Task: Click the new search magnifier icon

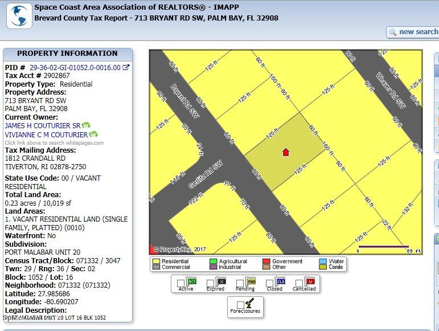Action: (392, 32)
